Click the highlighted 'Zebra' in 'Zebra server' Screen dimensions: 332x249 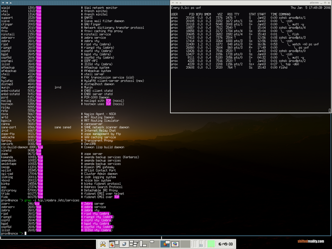(88, 204)
